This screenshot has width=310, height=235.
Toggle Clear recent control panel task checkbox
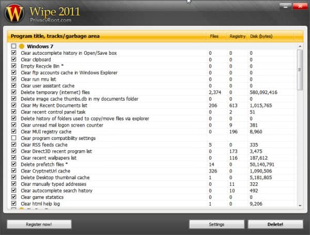[x=13, y=112]
